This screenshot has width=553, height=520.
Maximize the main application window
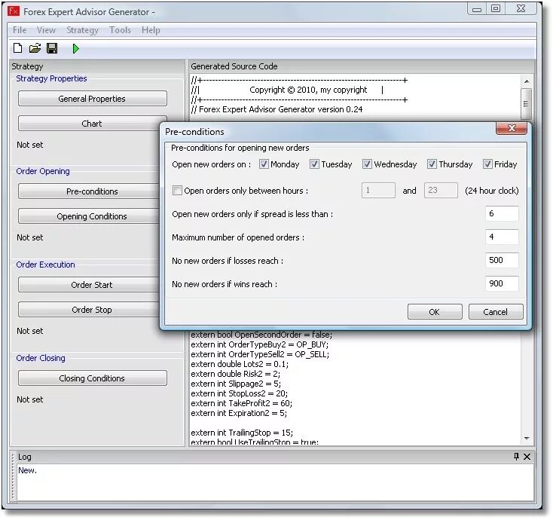pos(496,8)
